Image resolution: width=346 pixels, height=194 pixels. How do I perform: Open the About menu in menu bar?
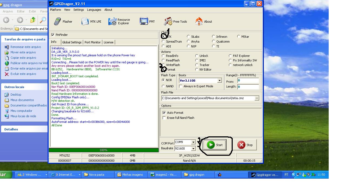[x=108, y=10]
